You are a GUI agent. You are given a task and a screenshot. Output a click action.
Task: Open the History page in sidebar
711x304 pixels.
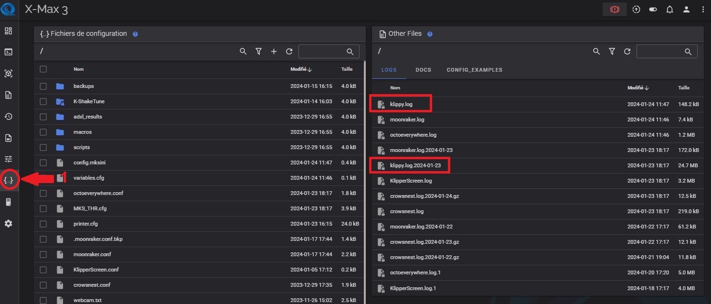(x=8, y=117)
